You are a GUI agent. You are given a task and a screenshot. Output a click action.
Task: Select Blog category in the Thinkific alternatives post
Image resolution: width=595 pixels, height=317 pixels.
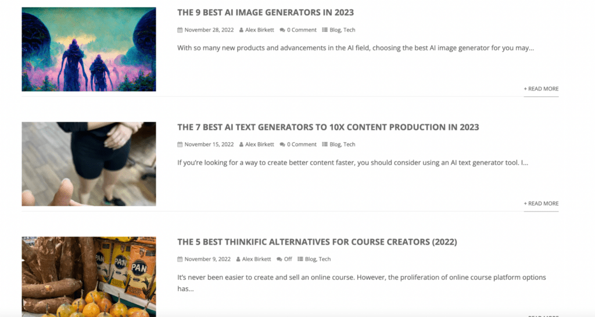click(310, 260)
